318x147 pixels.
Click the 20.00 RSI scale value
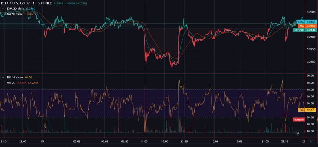coord(311,125)
